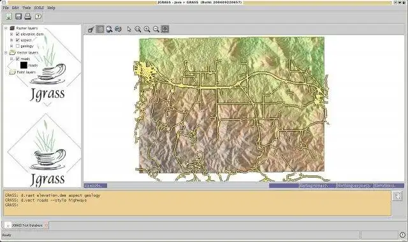408x242 pixels.
Task: Click the new map document icon
Action: tap(9, 17)
